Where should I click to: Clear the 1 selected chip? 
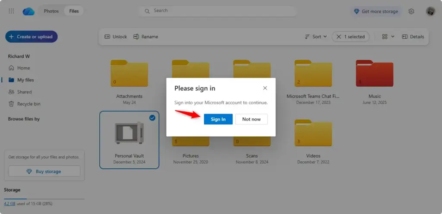point(350,37)
